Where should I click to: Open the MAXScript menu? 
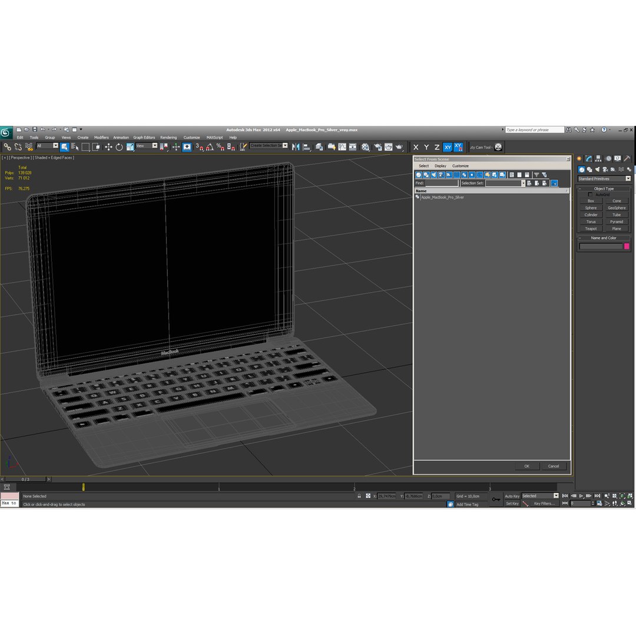[x=214, y=137]
